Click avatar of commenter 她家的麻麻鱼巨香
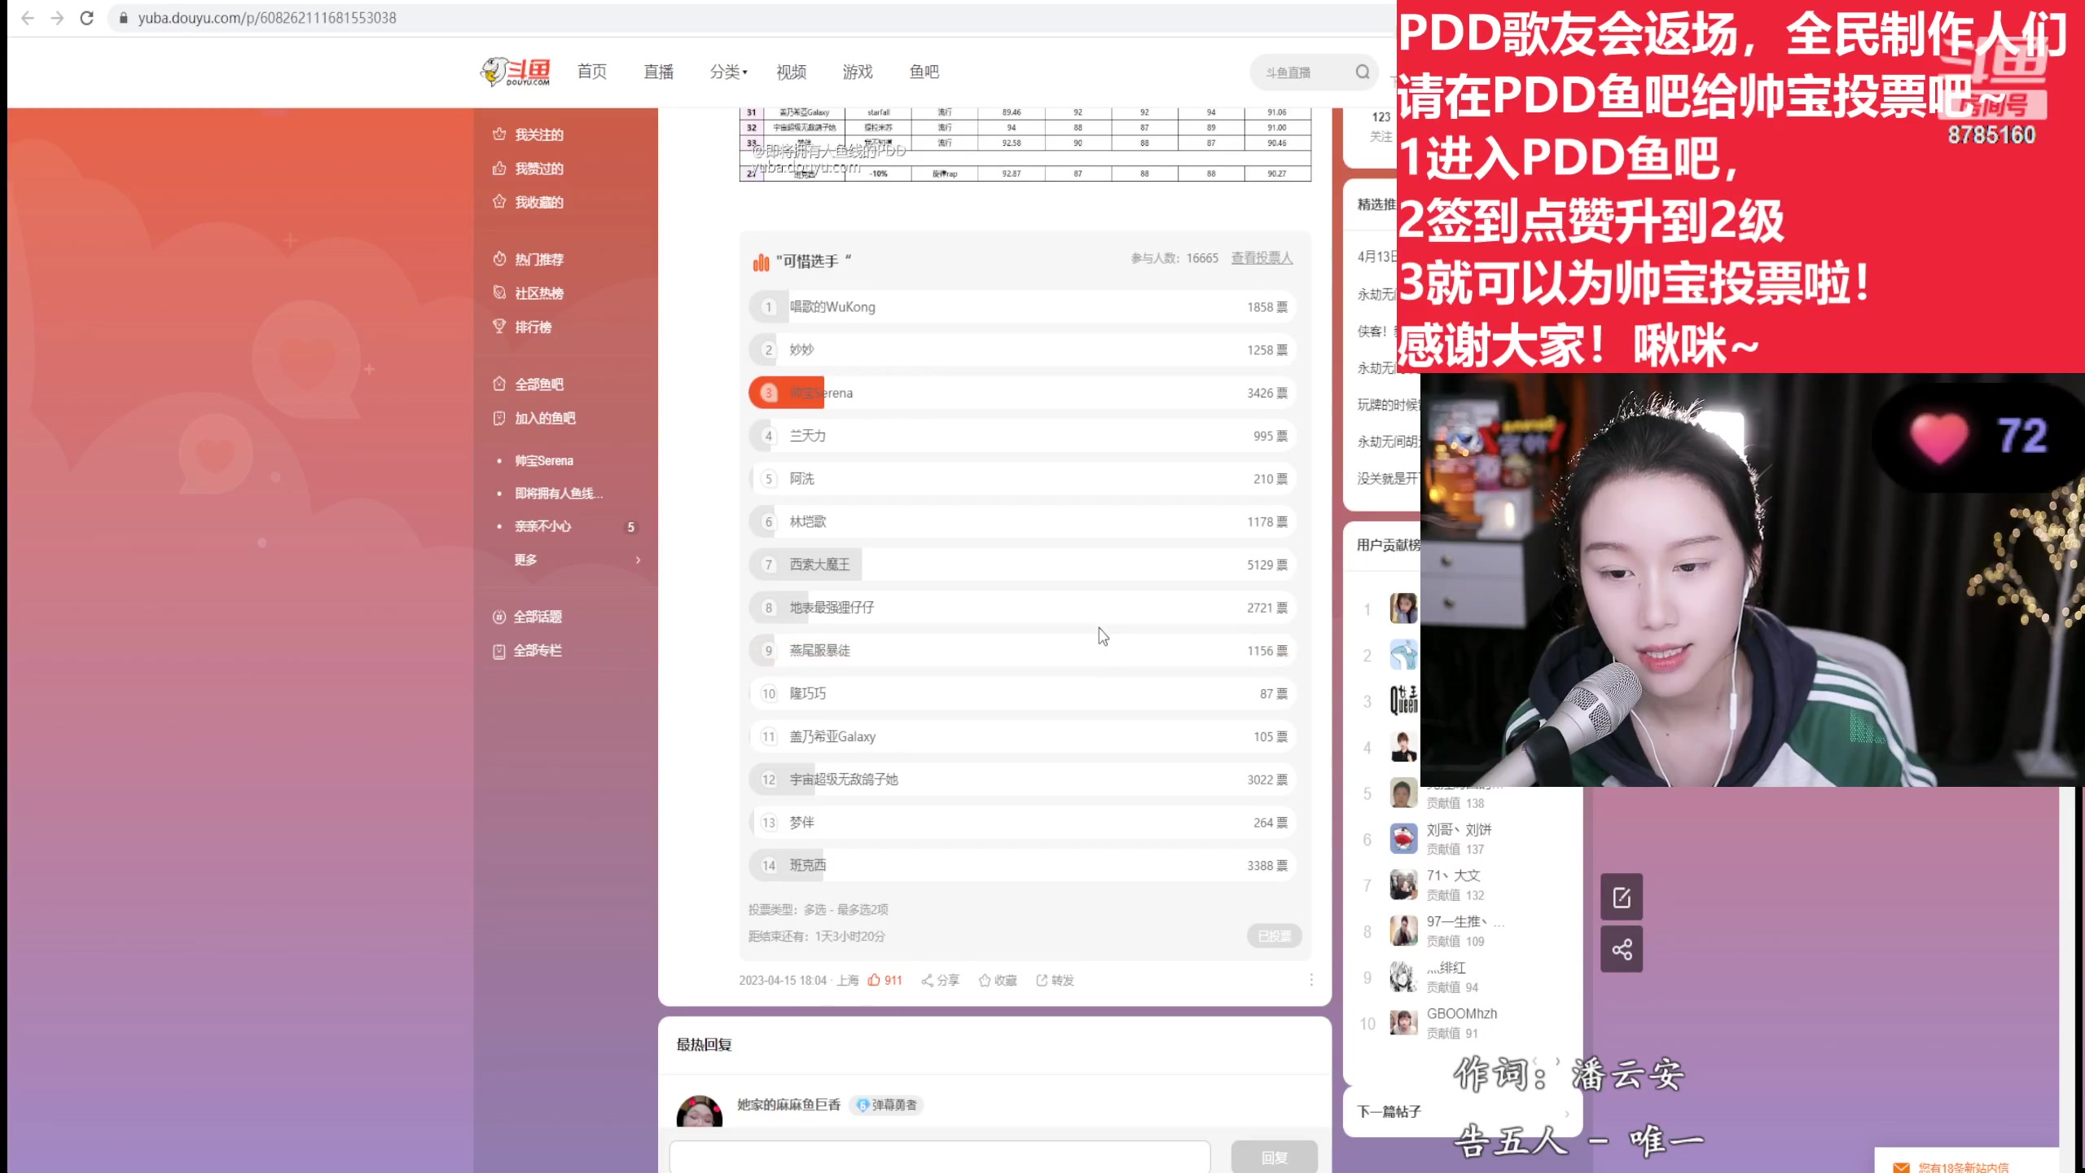The height and width of the screenshot is (1173, 2085). (700, 1111)
